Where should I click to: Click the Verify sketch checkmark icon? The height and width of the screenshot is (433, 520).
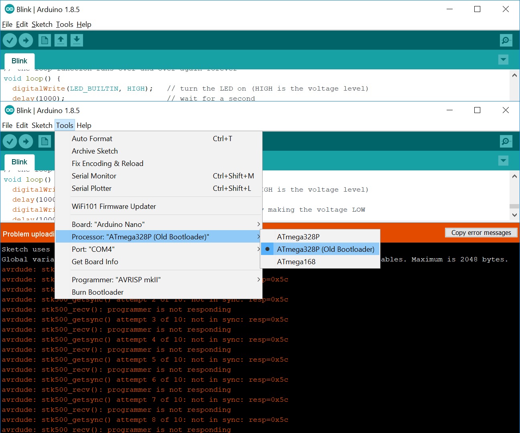[x=10, y=141]
